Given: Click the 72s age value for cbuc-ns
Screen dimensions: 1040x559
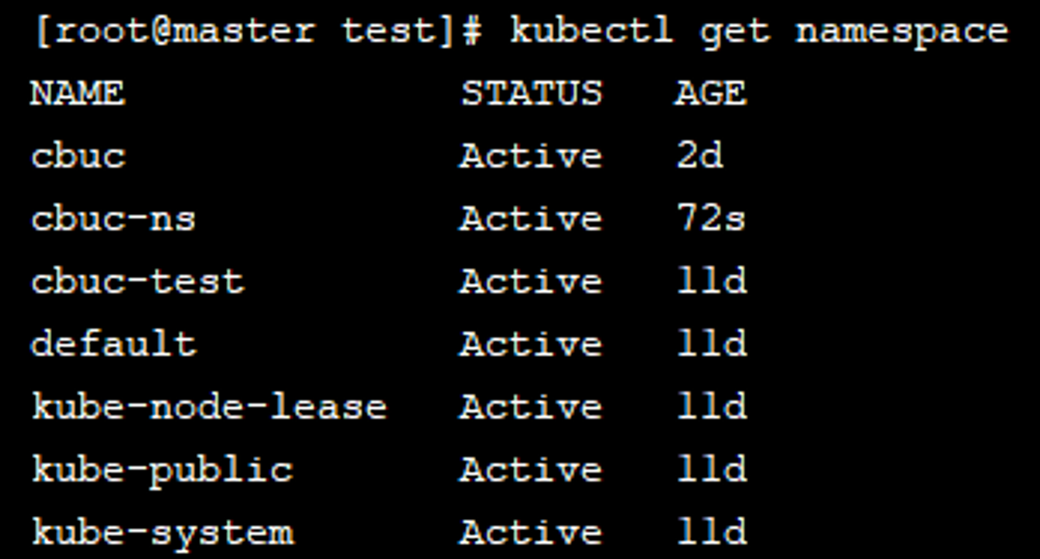Looking at the screenshot, I should pos(711,218).
